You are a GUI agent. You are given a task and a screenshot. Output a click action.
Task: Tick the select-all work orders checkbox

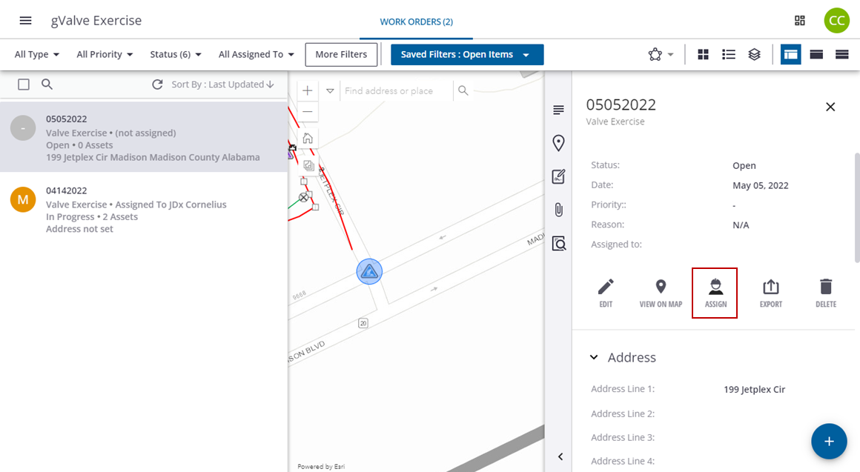[x=24, y=84]
